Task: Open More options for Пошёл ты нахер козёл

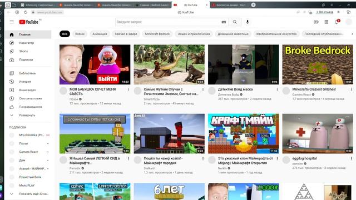Action: click(x=203, y=159)
